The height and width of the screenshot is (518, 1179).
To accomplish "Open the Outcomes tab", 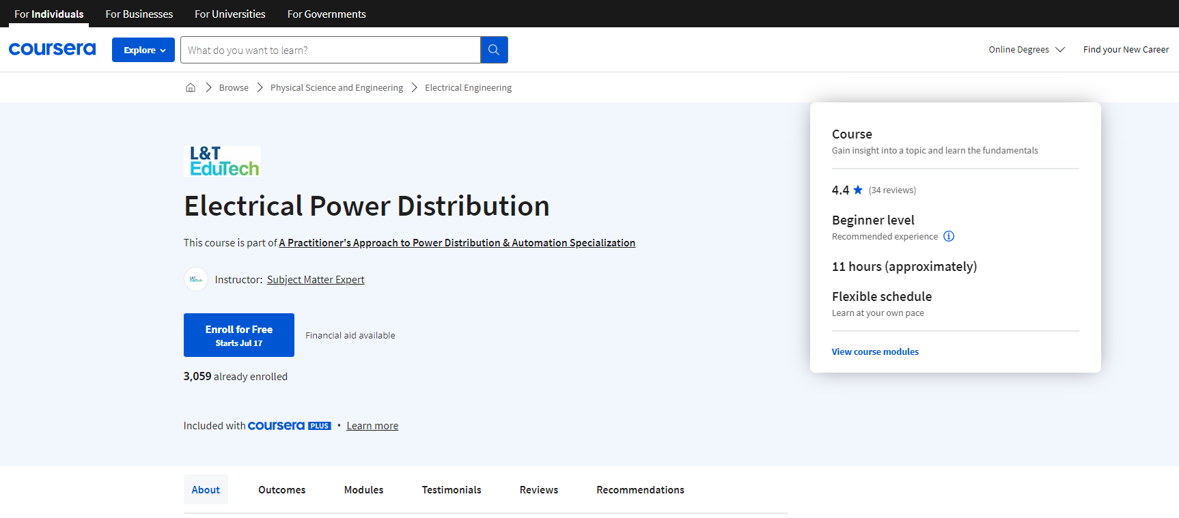I will click(281, 490).
